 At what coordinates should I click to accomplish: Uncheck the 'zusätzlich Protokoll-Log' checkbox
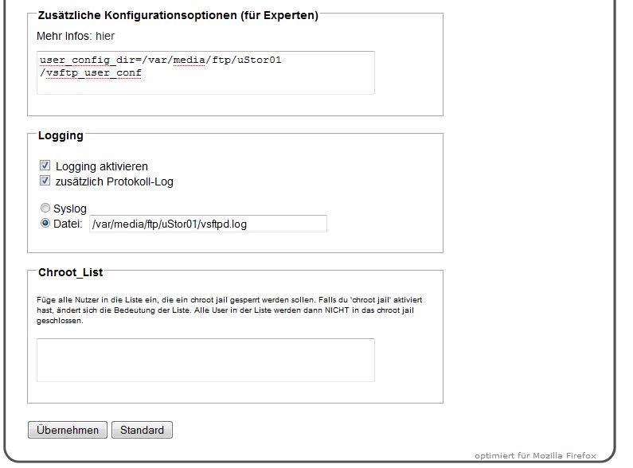(45, 181)
